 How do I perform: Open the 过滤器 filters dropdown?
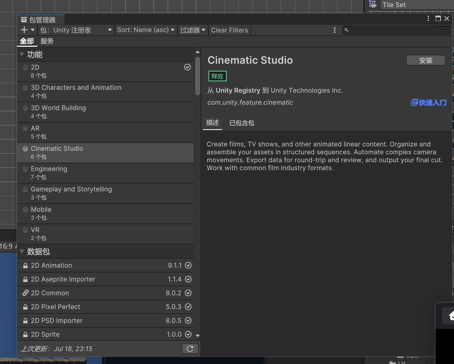[x=193, y=30]
